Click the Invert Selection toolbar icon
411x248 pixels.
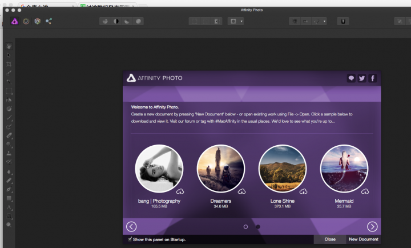tap(217, 21)
